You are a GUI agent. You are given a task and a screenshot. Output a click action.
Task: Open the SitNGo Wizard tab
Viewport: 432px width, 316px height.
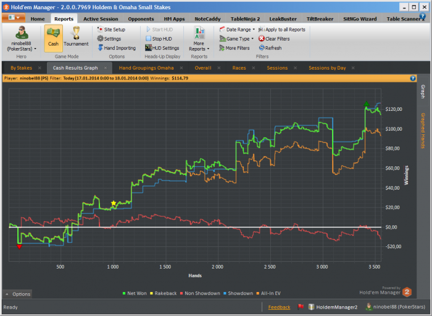(x=360, y=19)
